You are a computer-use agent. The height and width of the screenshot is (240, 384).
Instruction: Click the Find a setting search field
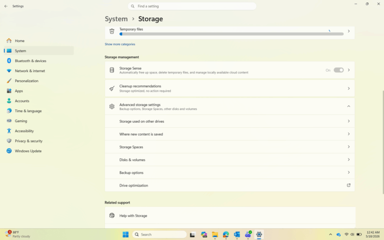pos(192,6)
